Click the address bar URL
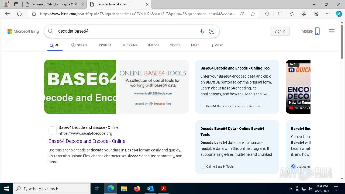The image size is (345, 194). pos(137,14)
